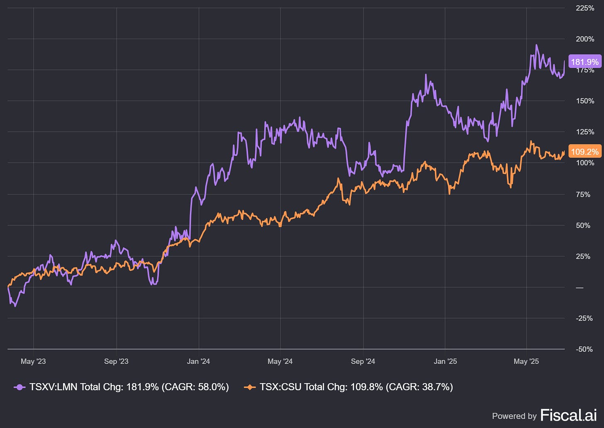Click the Jan '25 axis label
The image size is (604, 428).
coord(445,361)
